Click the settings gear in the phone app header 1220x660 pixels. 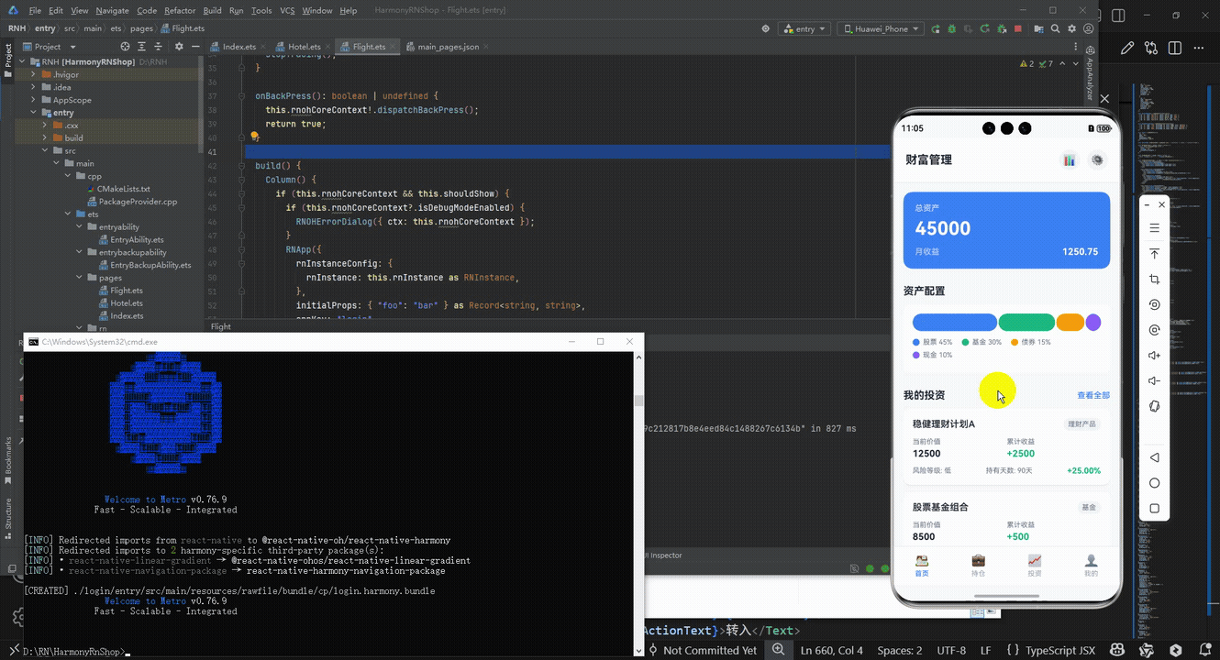coord(1096,159)
